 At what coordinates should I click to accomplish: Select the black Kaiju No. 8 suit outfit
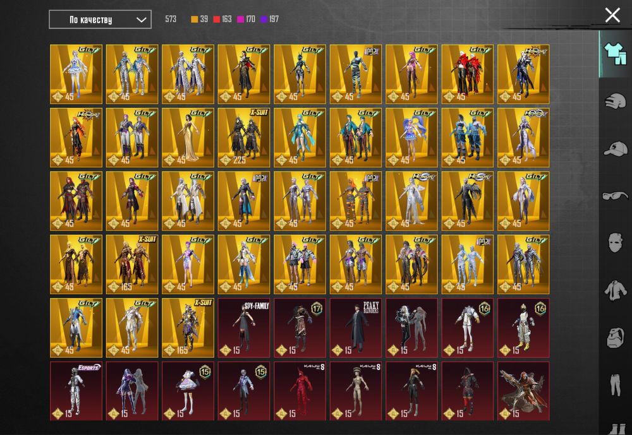pyautogui.click(x=411, y=391)
